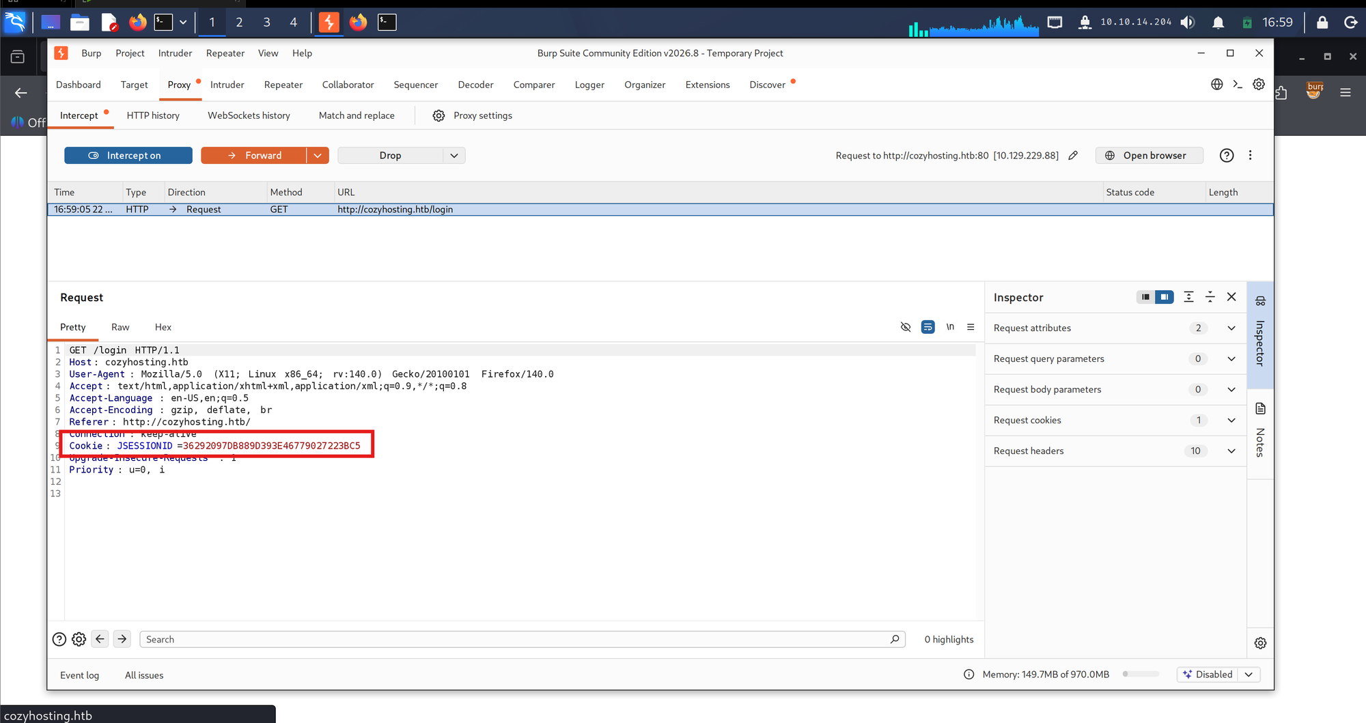The image size is (1366, 723).
Task: Open the Drop dropdown arrow
Action: point(454,156)
